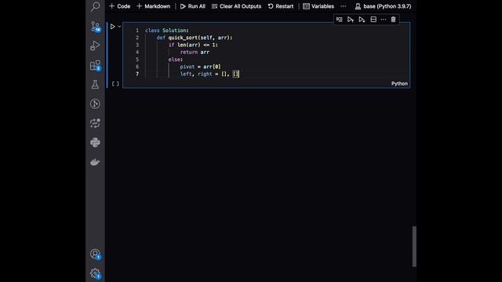
Task: Click 'if len(arr)' on line 3
Action: point(184,45)
